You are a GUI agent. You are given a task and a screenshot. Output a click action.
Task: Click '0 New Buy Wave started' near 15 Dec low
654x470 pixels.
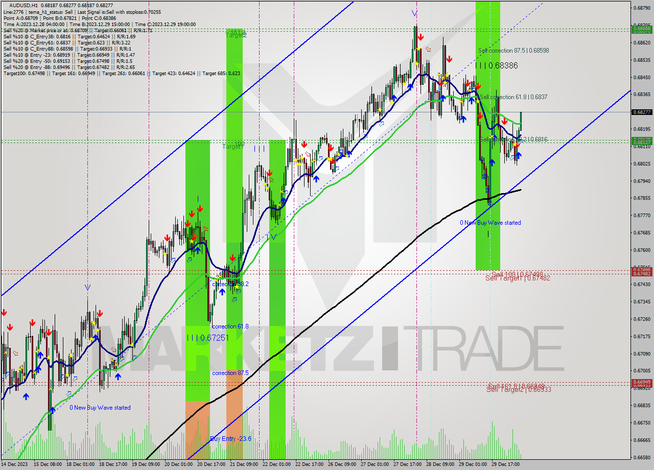tap(100, 408)
